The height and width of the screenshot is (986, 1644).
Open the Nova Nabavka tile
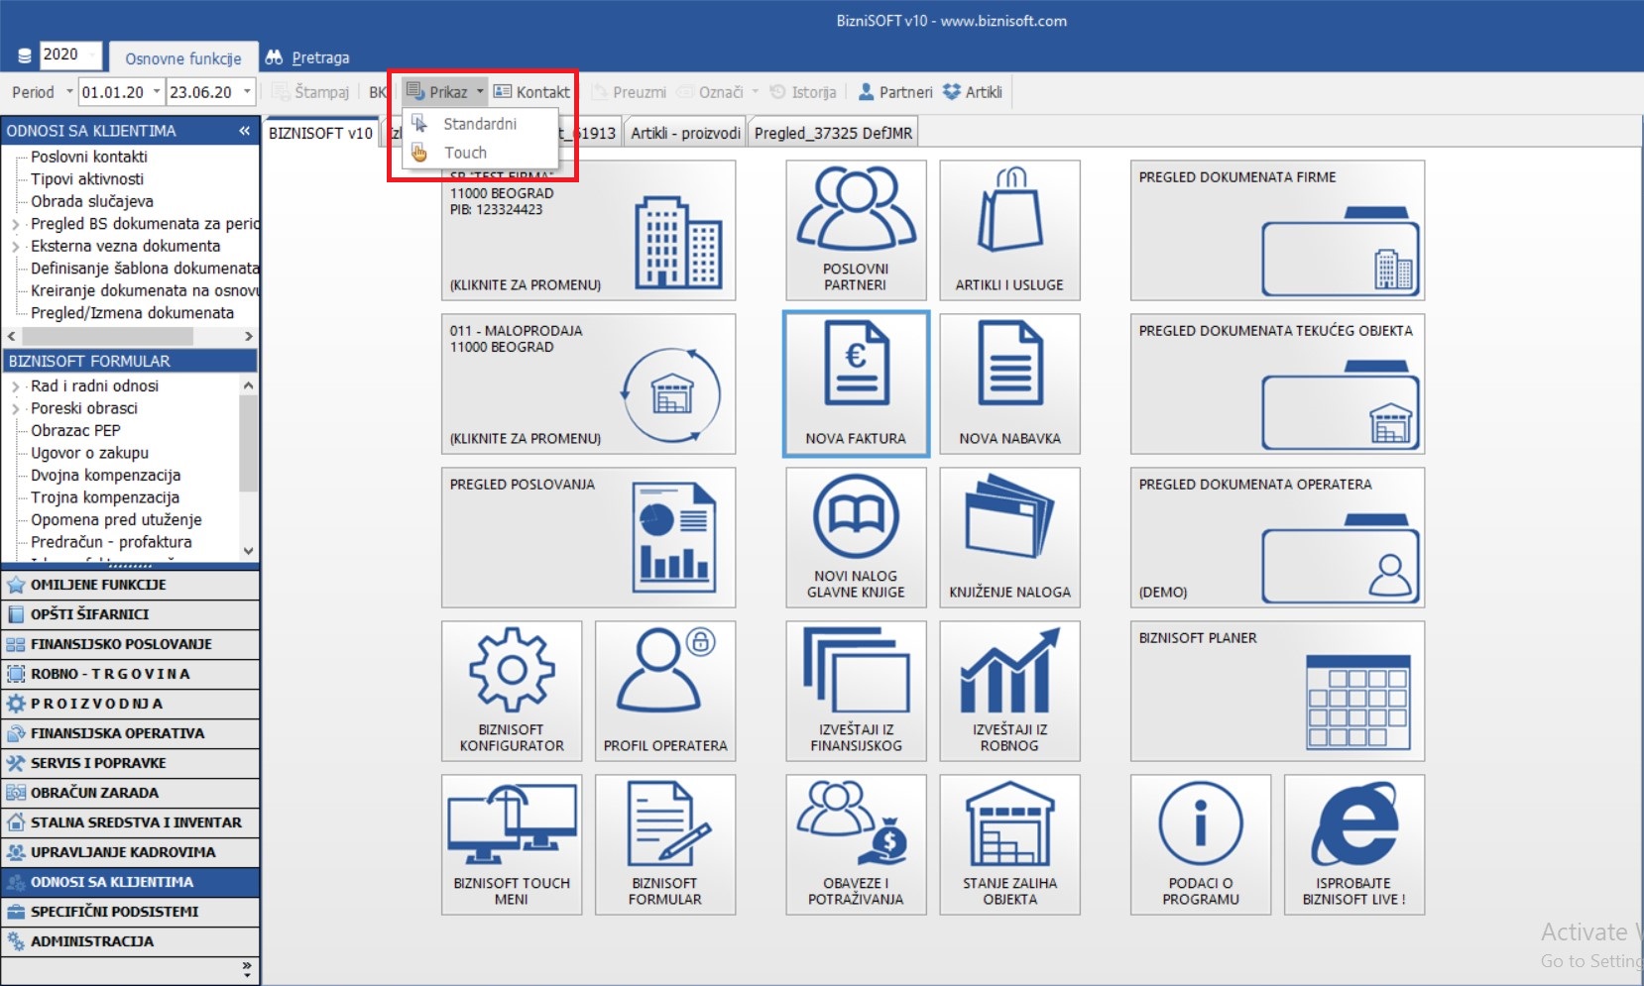1009,383
